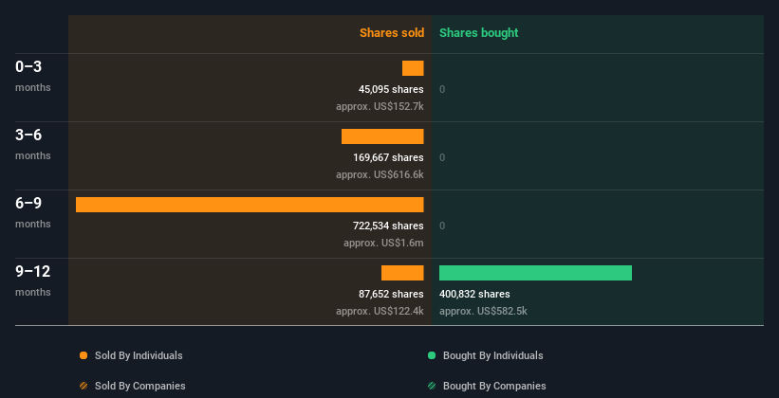
Task: Click the approx. US$616.6k value
Action: click(380, 174)
